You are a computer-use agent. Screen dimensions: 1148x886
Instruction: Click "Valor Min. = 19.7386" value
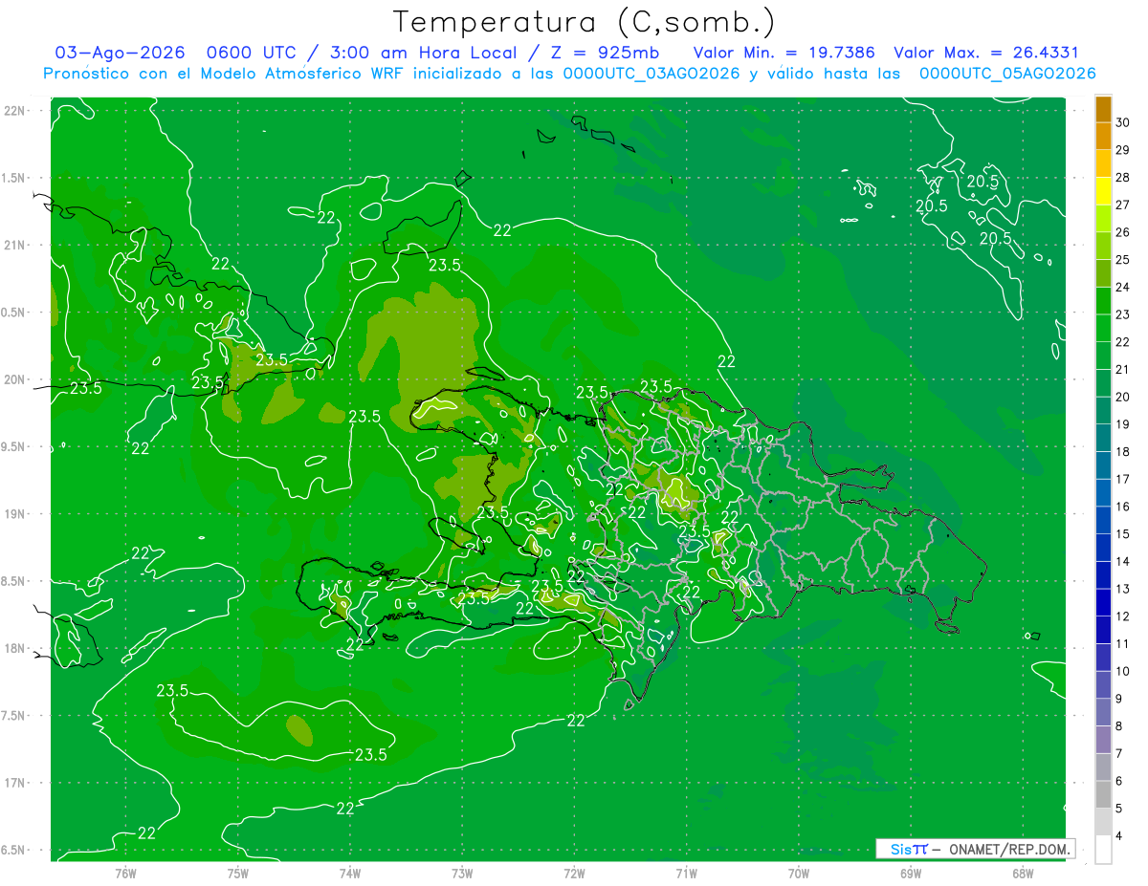[786, 53]
